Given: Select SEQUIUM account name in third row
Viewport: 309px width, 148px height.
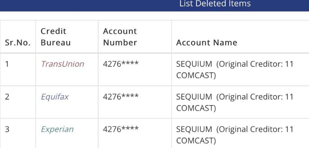Looking at the screenshot, I should click(194, 129).
